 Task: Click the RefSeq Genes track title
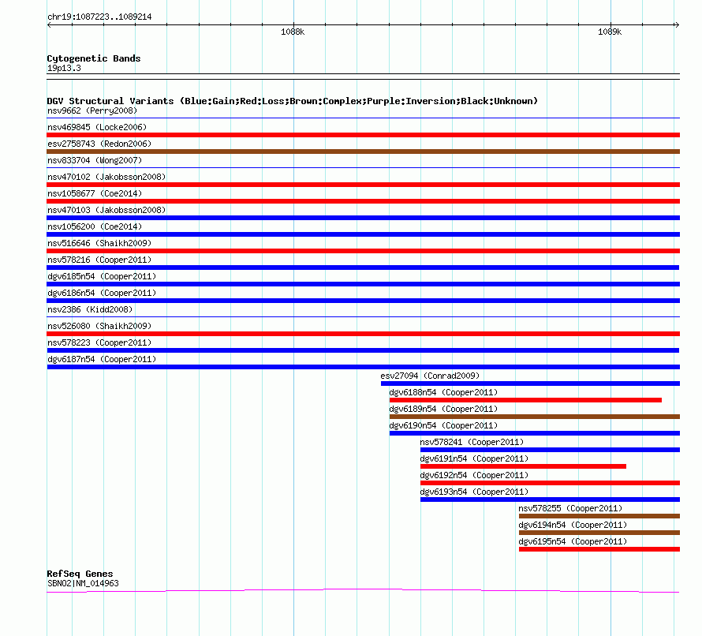tap(80, 574)
